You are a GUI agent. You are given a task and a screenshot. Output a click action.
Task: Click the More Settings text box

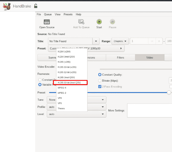(150, 110)
